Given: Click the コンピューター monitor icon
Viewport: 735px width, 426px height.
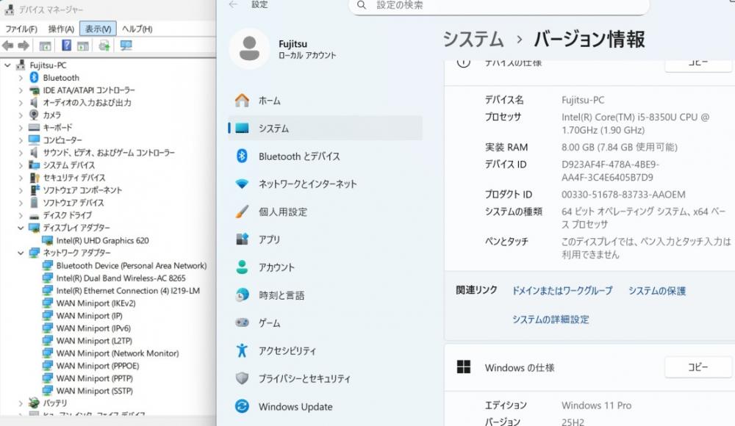Looking at the screenshot, I should (34, 140).
